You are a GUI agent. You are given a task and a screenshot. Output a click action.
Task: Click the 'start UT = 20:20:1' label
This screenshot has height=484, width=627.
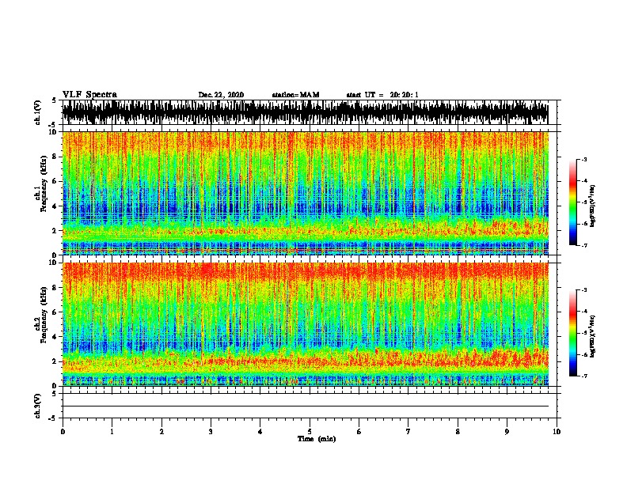(x=382, y=95)
